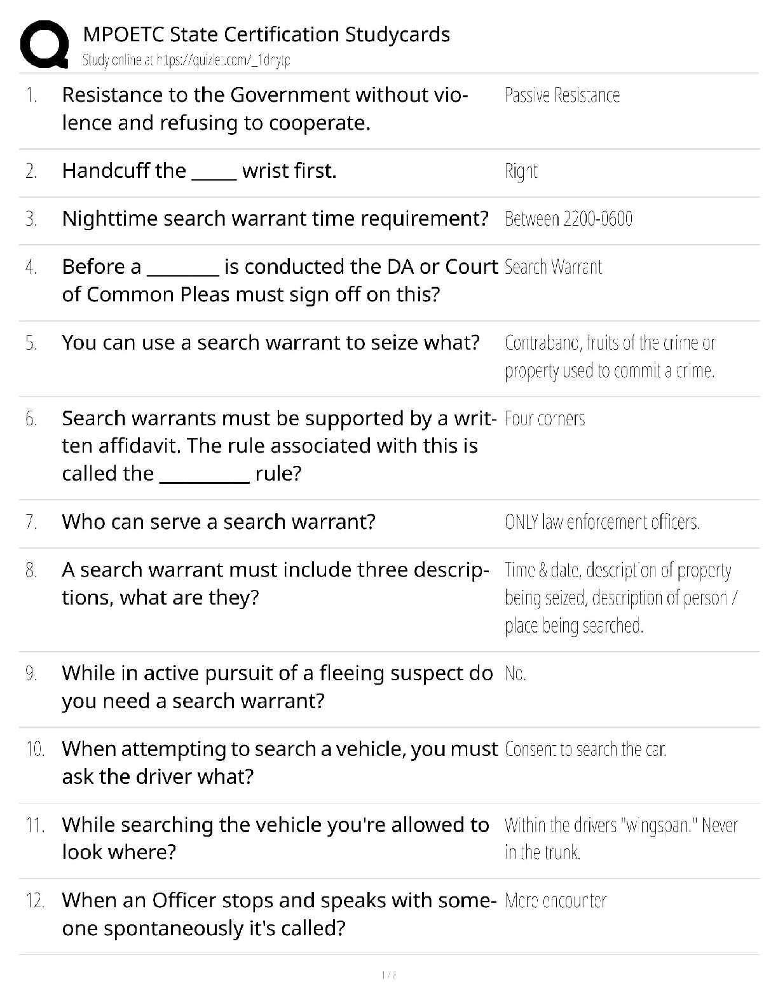
Task: Select 'Who can serve a search warrant?' question
Action: (218, 522)
